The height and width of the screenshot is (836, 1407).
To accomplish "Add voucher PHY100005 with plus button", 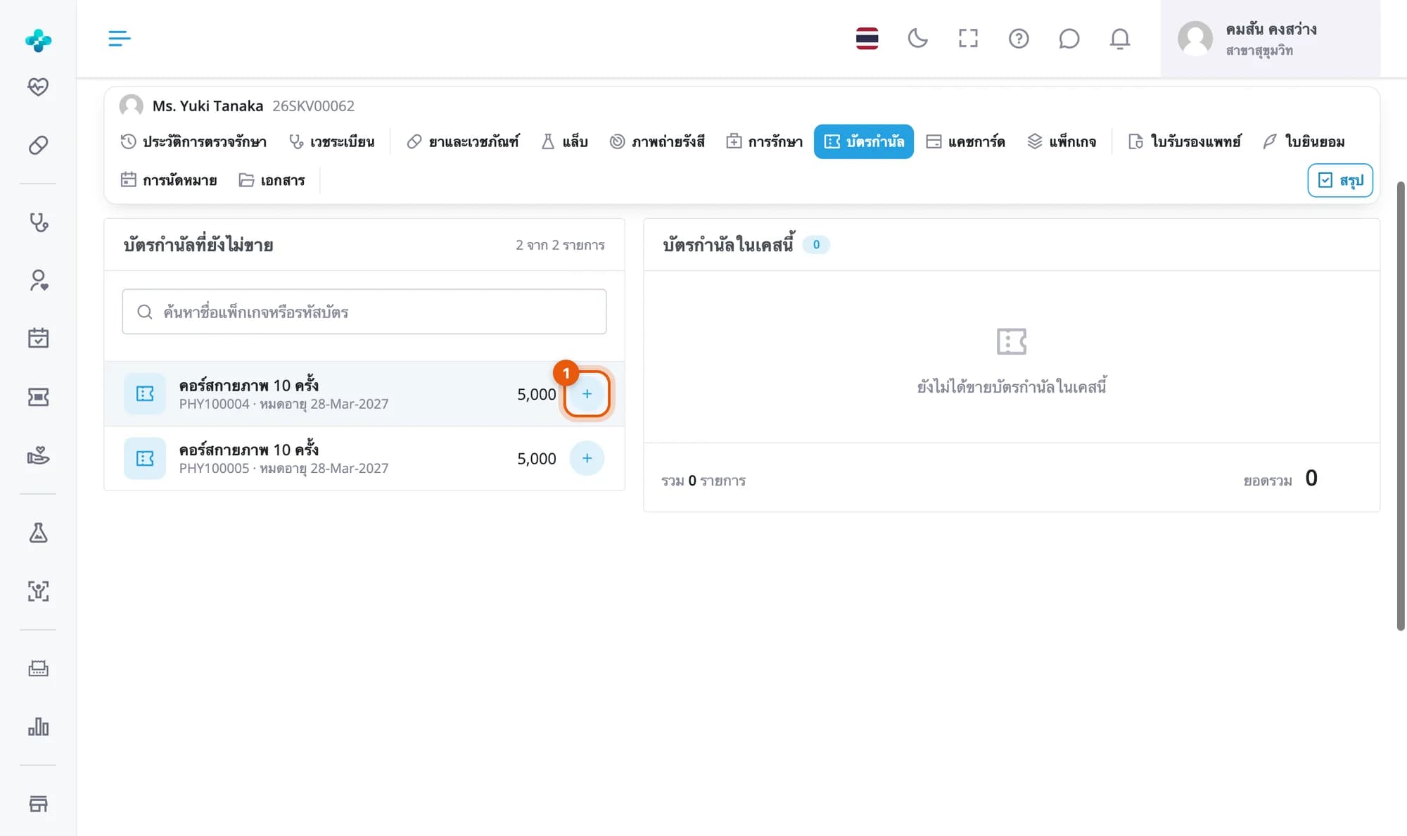I will click(x=587, y=458).
